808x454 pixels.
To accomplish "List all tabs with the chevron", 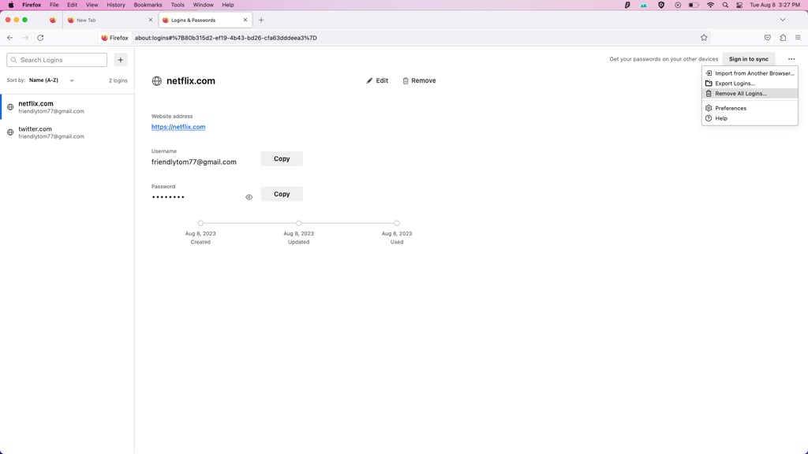I will pyautogui.click(x=783, y=20).
